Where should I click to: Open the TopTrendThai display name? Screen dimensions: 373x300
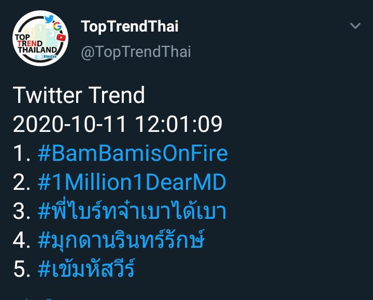tap(130, 27)
